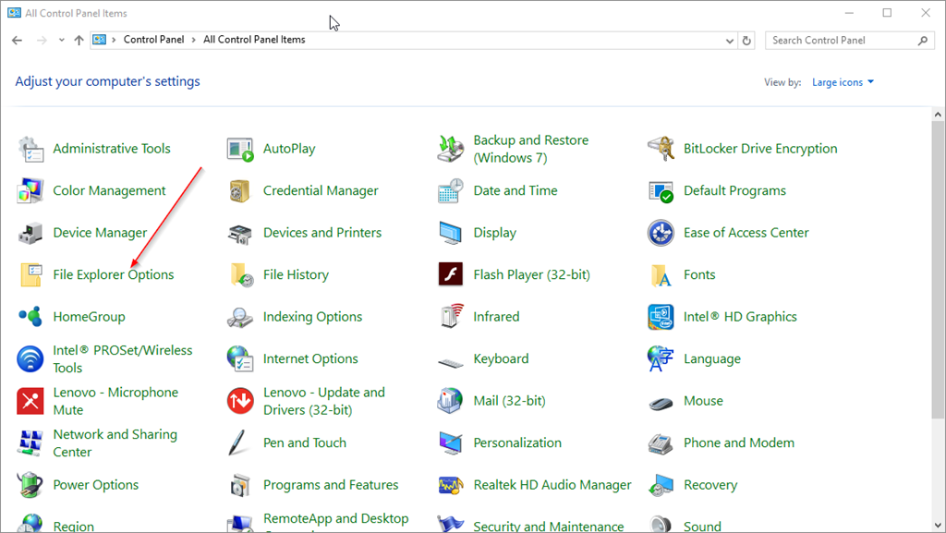This screenshot has width=946, height=533.
Task: Click the scrollbar up arrow
Action: [938, 114]
